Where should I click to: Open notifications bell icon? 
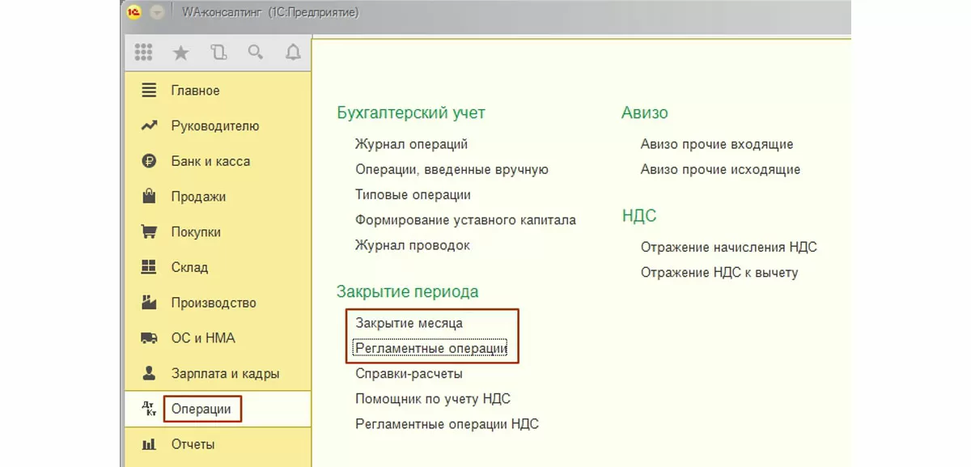(293, 53)
